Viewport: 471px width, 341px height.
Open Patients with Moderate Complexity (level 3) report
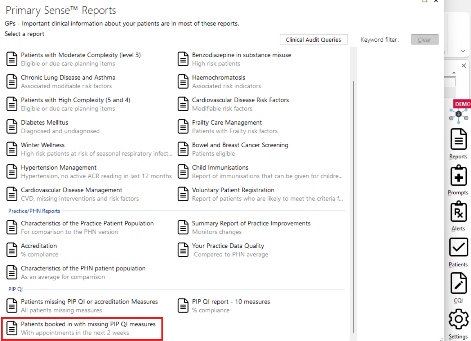pos(81,55)
